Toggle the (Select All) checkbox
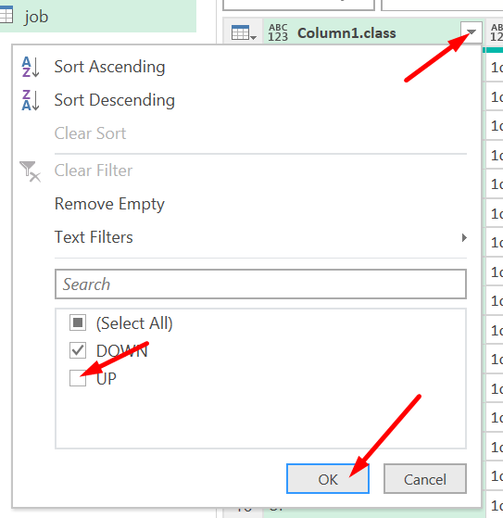This screenshot has height=518, width=503. tap(78, 322)
